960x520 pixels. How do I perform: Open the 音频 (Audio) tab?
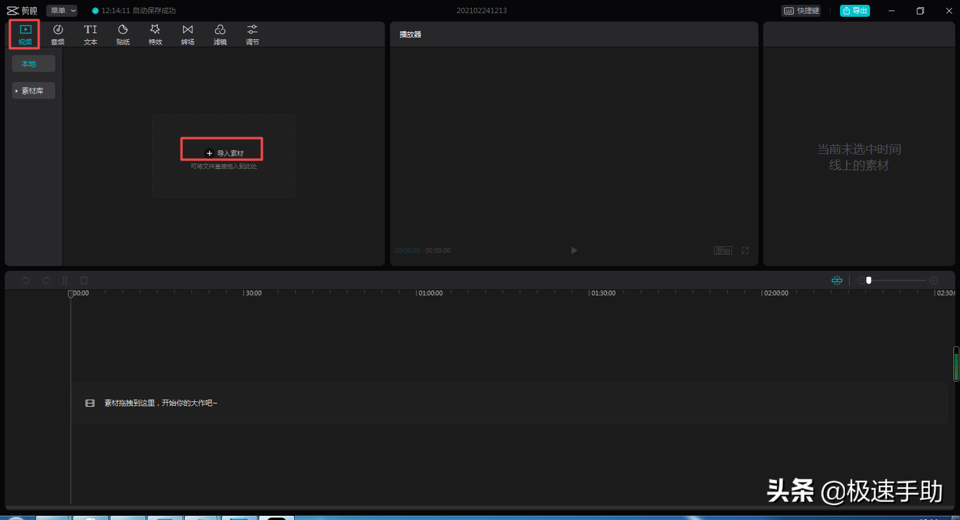click(58, 35)
